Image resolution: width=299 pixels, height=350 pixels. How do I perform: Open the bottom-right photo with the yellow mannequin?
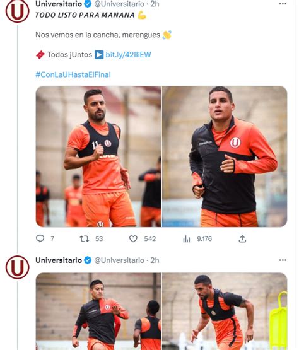(225, 312)
